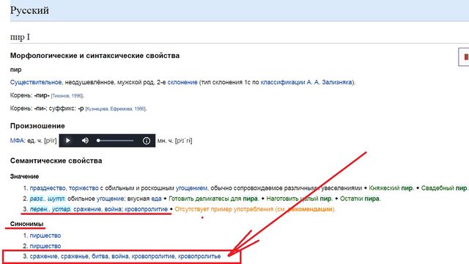469x264 pixels.
Task: Mute the audio player volume icon
Action: (85, 140)
